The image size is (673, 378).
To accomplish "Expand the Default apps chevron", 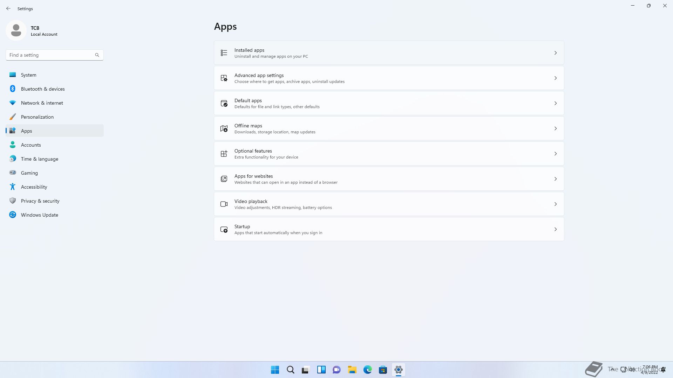I will coord(555,103).
